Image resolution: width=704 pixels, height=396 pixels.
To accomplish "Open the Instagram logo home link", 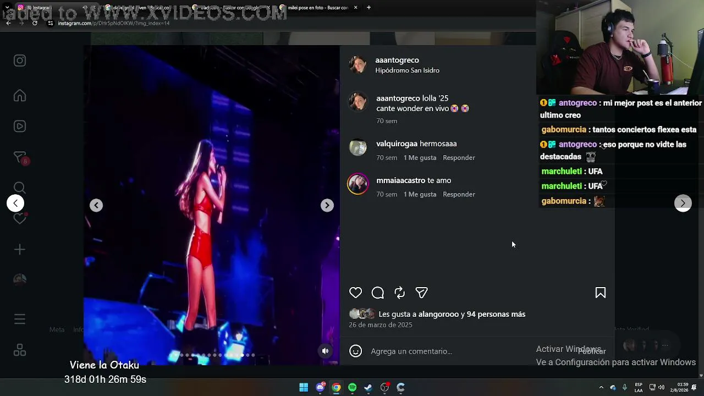I will click(x=20, y=61).
